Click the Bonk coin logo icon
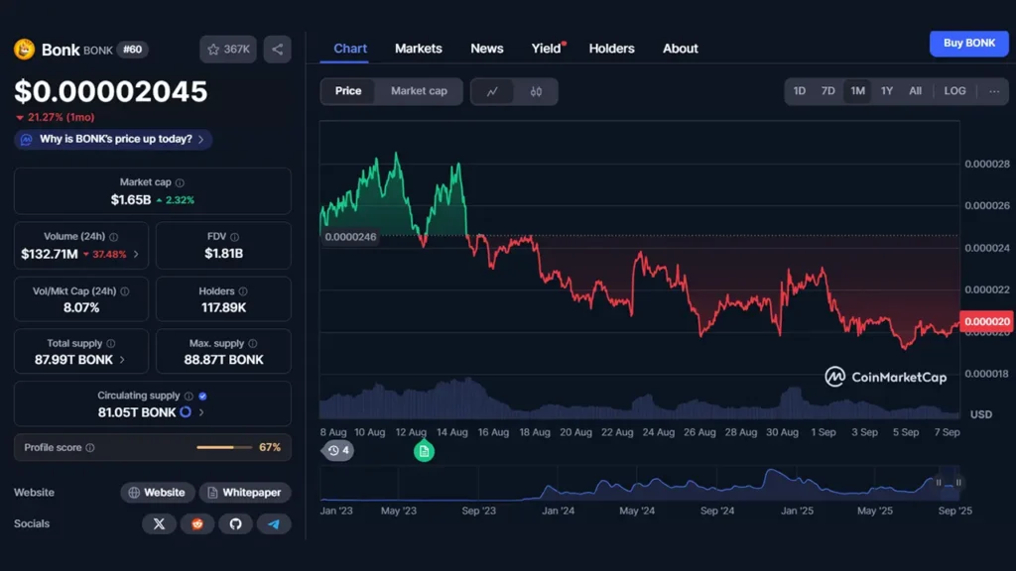The image size is (1016, 571). [x=24, y=50]
